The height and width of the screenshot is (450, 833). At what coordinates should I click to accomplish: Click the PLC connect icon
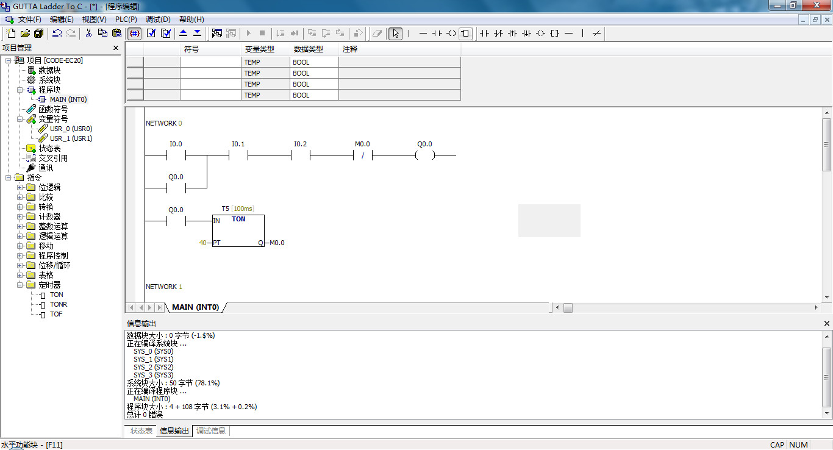(216, 33)
